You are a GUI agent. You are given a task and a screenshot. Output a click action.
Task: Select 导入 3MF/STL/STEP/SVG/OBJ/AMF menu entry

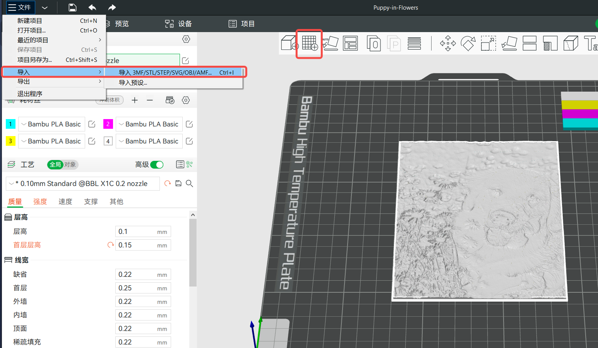[x=173, y=72]
